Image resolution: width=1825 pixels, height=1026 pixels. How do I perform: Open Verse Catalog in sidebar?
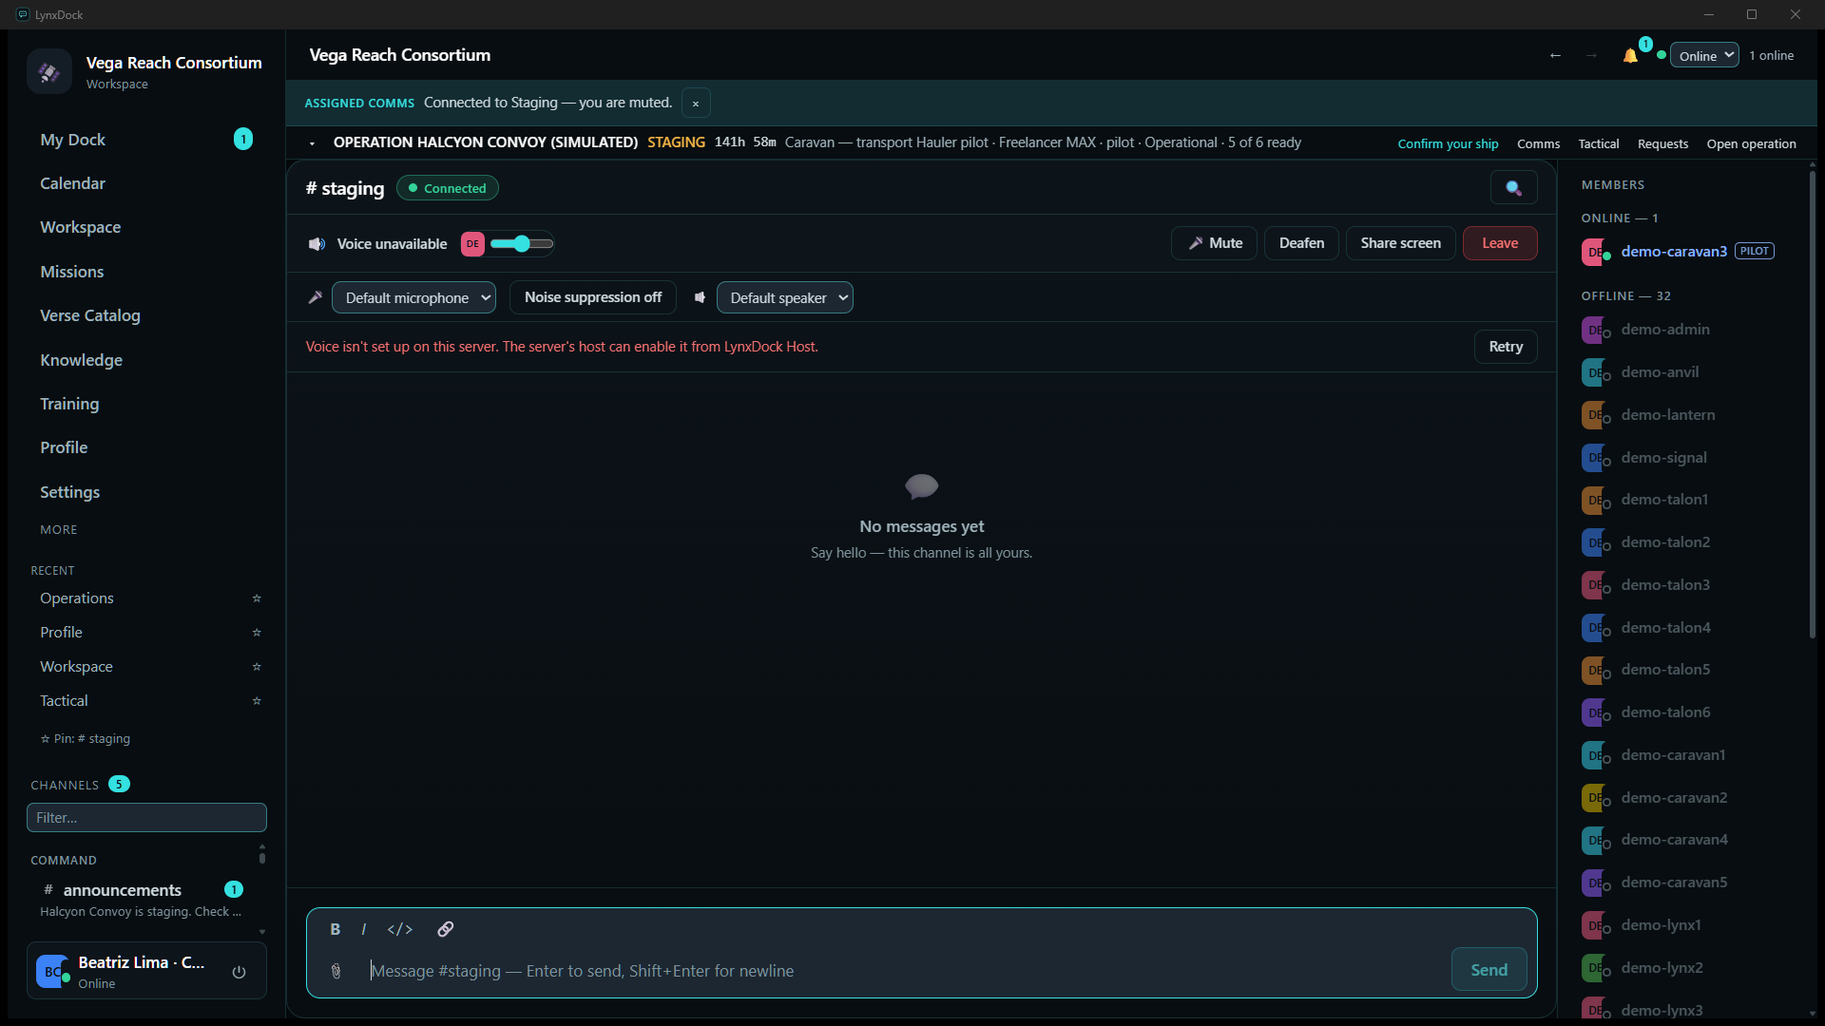[146, 315]
